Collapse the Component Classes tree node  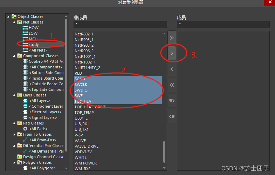14,56
